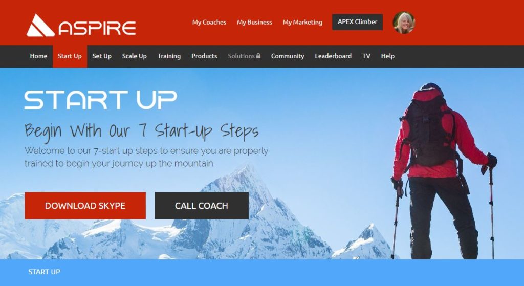Click the Aspire mountain logo icon

[x=40, y=25]
